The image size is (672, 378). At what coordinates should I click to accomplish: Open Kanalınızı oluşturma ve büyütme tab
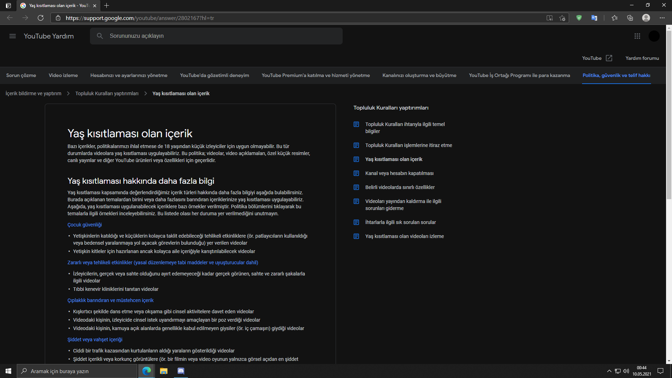(x=419, y=75)
